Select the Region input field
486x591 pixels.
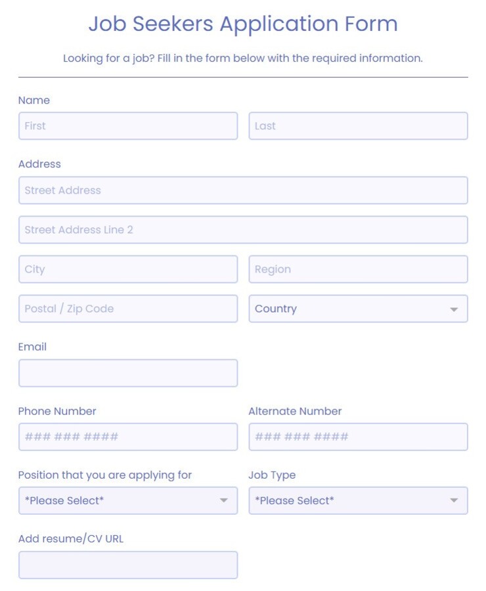(x=358, y=269)
